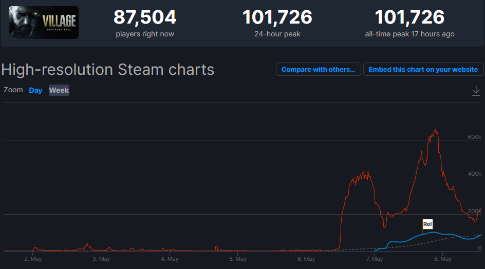Click the 2. May axis label
The width and height of the screenshot is (485, 269).
33,259
